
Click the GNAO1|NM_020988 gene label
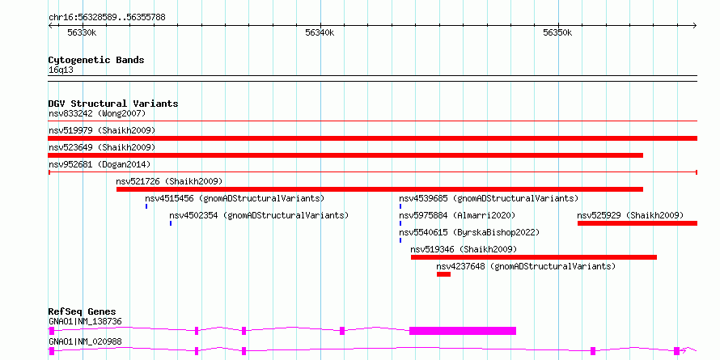(x=86, y=341)
